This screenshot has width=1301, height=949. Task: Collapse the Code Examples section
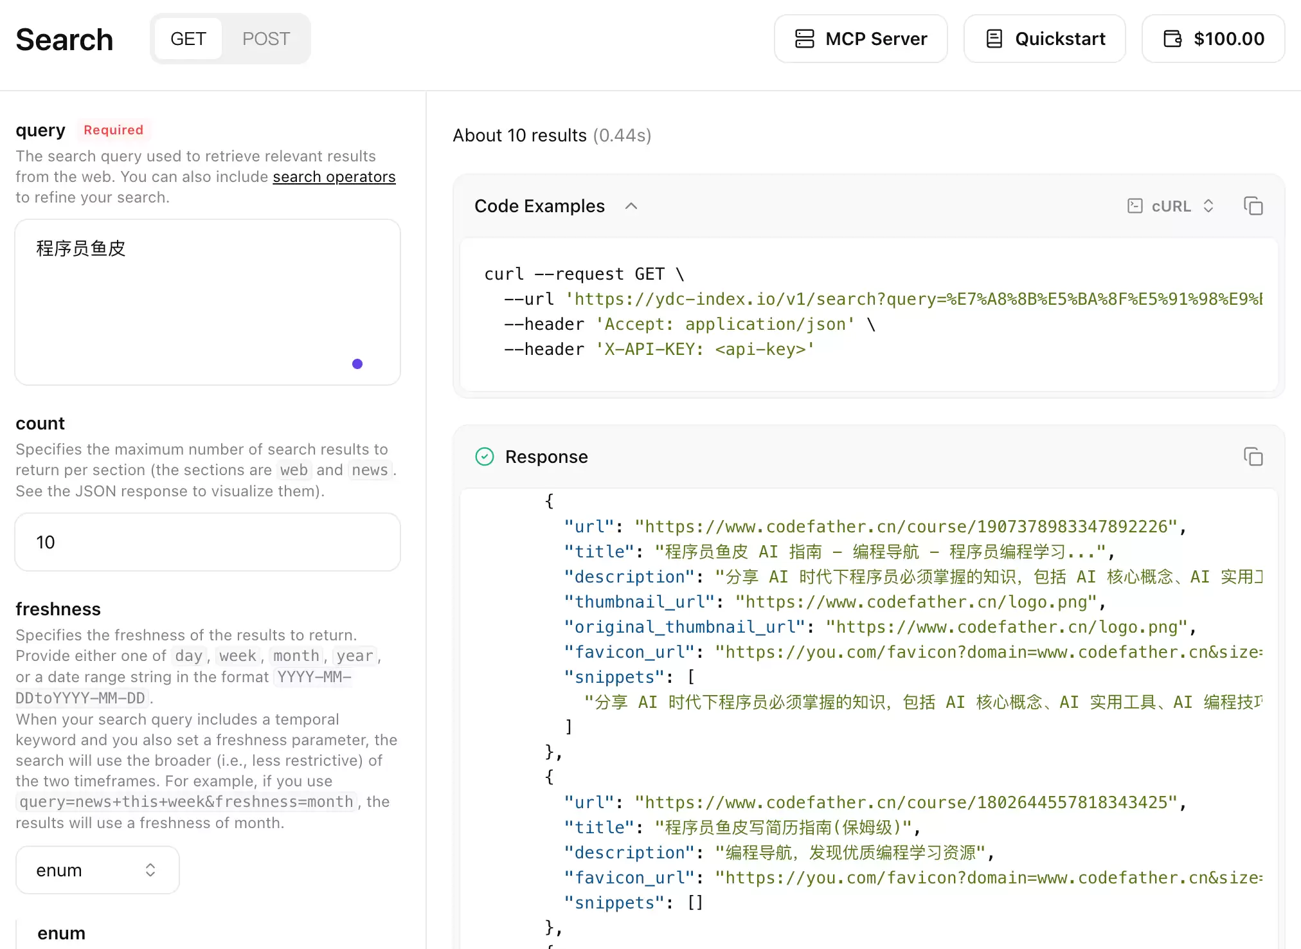click(x=631, y=206)
